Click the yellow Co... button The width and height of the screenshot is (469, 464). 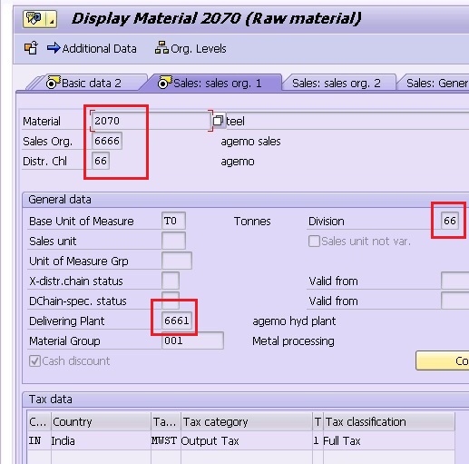coord(443,360)
